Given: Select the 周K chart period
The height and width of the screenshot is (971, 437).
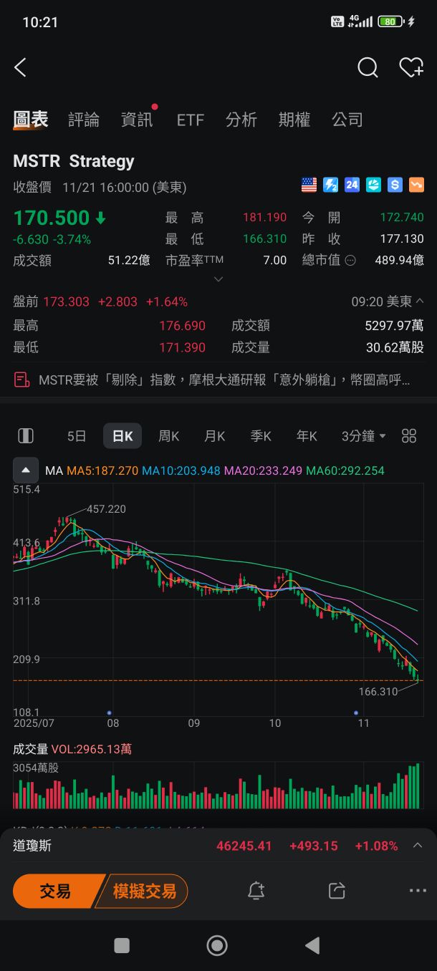Looking at the screenshot, I should (169, 436).
